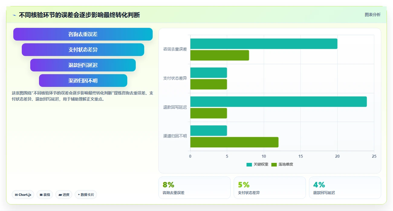Toggle the 落地难度 legend swatch
This screenshot has height=211, width=393.
click(274, 164)
